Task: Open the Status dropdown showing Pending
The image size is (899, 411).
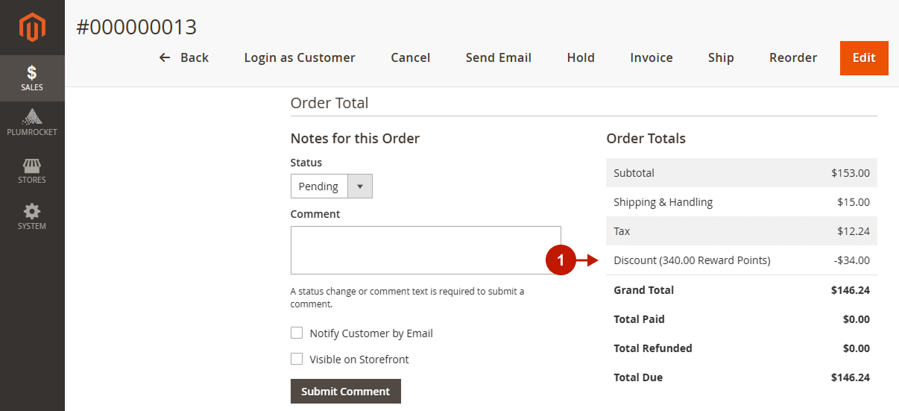Action: pyautogui.click(x=319, y=186)
